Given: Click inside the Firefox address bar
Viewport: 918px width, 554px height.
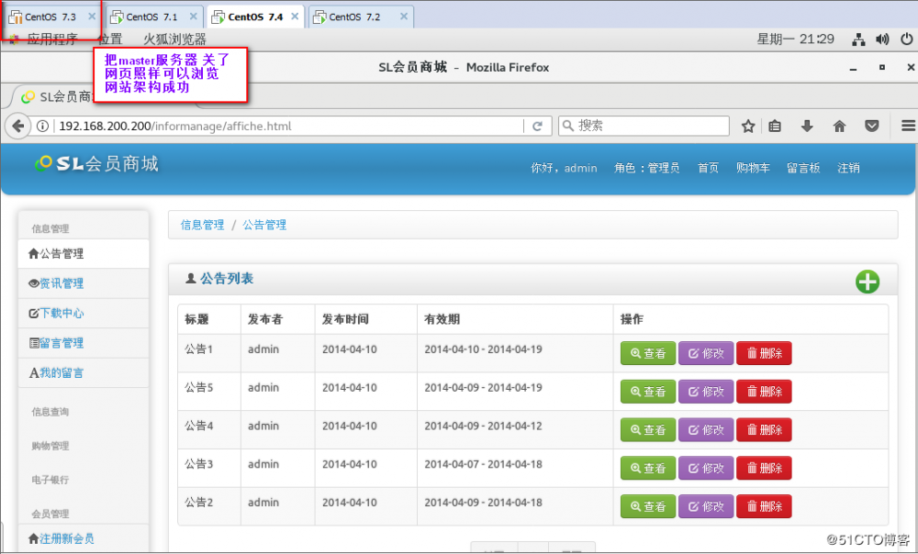Looking at the screenshot, I should coord(275,126).
